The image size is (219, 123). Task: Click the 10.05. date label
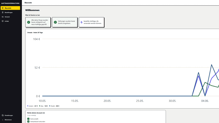pos(42,101)
